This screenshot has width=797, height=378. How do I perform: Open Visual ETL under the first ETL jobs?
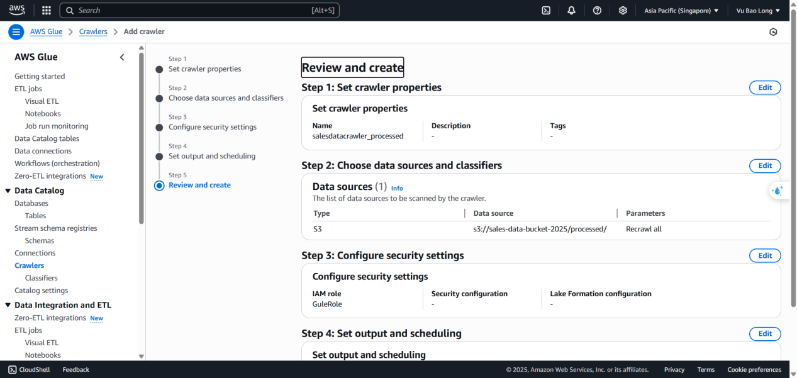coord(42,101)
